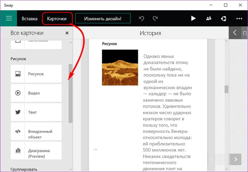Go to next preview with right arrow
Screen dimensions: 248x172
pyautogui.click(x=235, y=159)
